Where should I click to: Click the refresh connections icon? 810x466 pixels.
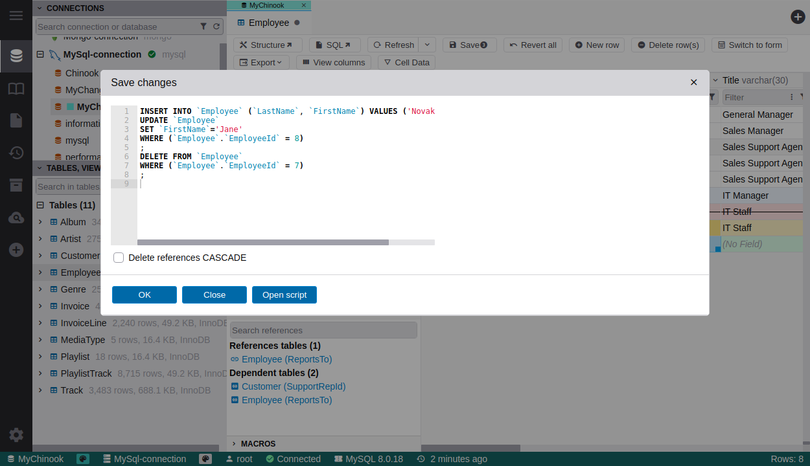pos(216,27)
